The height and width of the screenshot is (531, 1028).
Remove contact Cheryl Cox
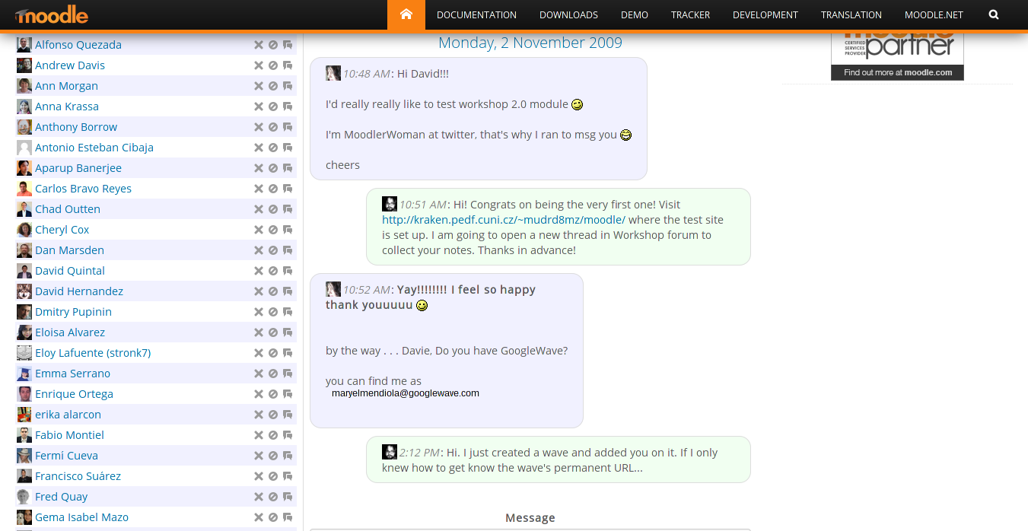259,230
